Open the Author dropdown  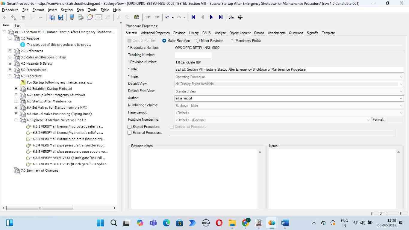pyautogui.click(x=401, y=99)
